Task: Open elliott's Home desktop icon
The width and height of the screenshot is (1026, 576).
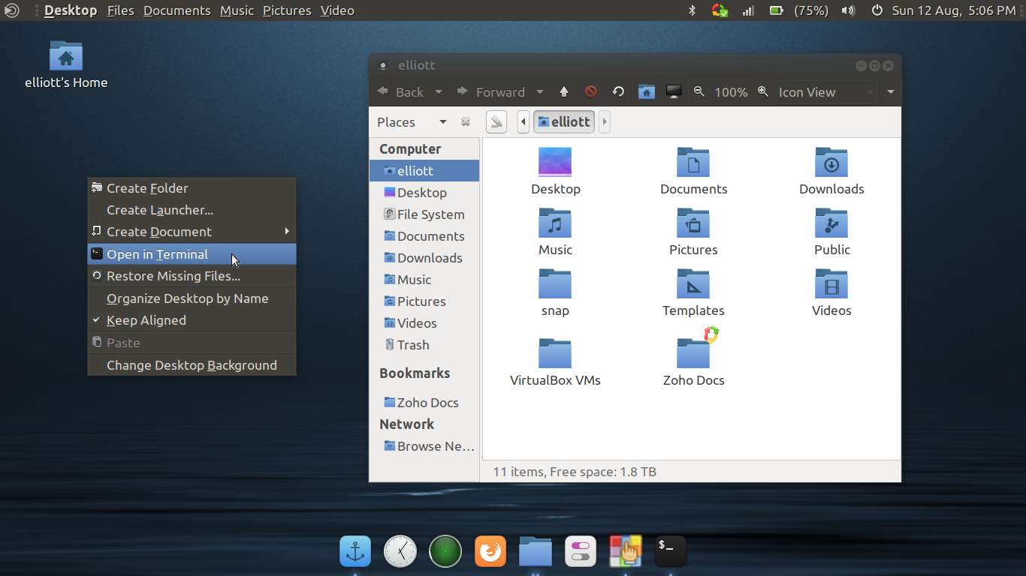Action: click(66, 65)
